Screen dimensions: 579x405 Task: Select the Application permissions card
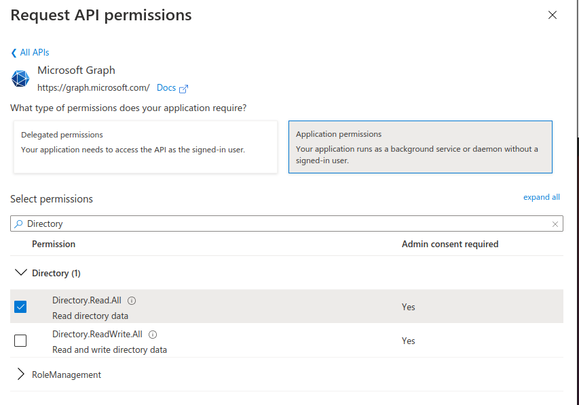pos(420,147)
